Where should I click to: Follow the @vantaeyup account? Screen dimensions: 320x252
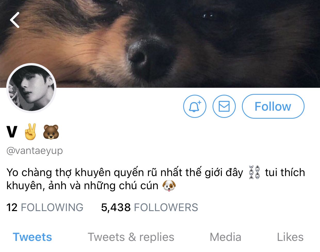tap(273, 106)
